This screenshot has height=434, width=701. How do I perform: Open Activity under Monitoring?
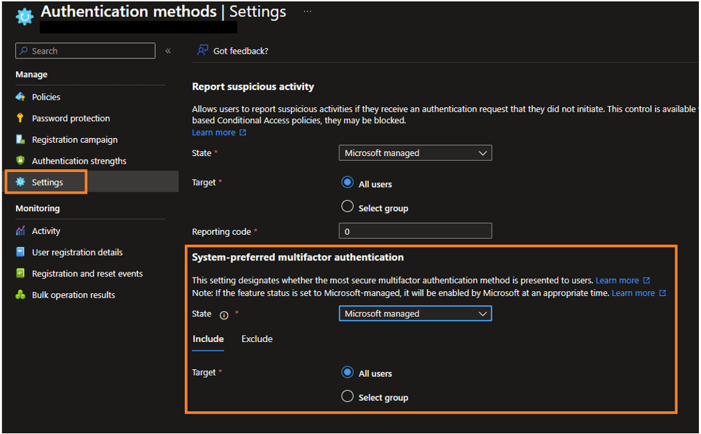45,231
